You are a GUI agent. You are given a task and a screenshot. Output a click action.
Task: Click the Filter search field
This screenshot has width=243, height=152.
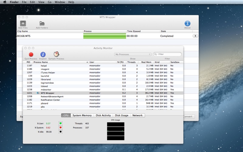167,54
